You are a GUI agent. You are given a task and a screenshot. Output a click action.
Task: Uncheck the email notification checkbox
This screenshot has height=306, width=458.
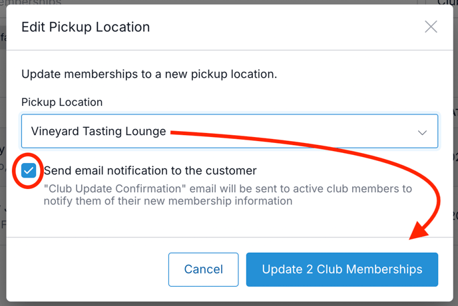pyautogui.click(x=29, y=170)
